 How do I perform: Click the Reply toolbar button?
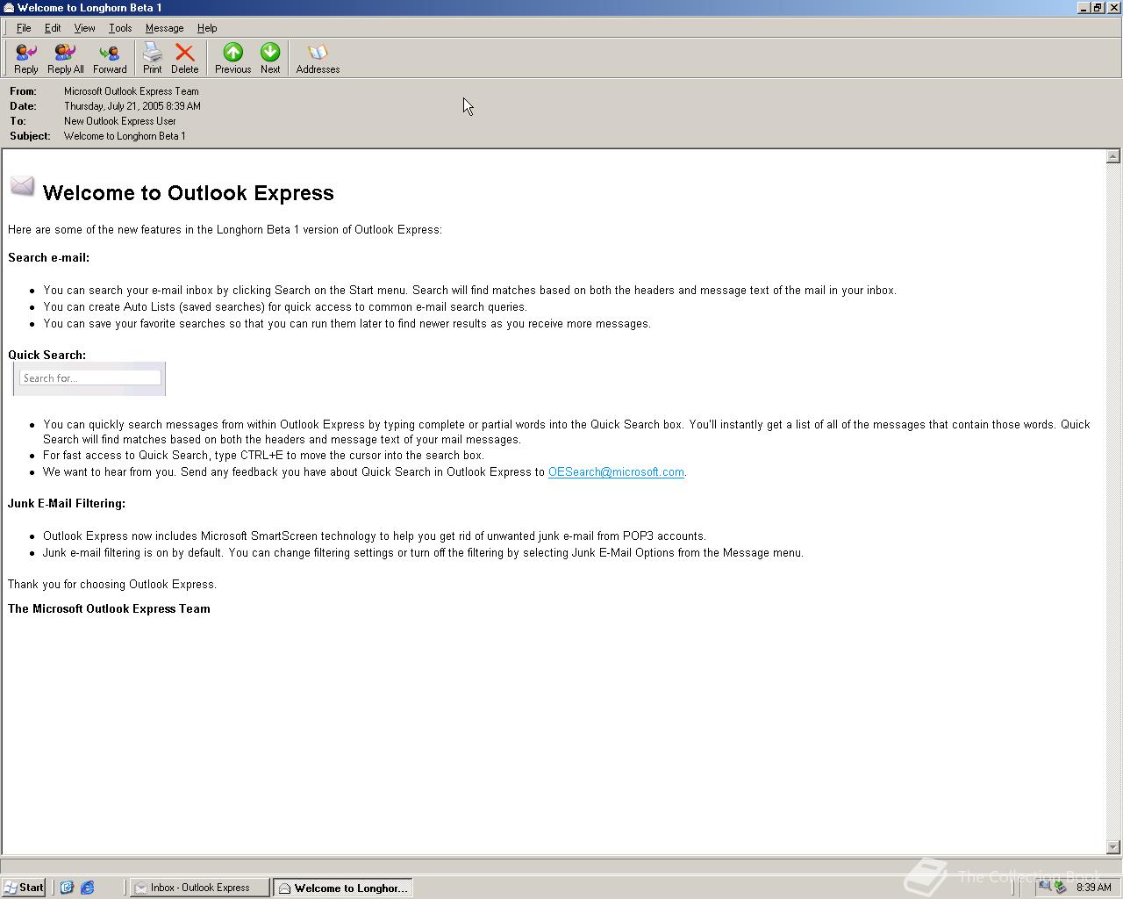pos(26,59)
